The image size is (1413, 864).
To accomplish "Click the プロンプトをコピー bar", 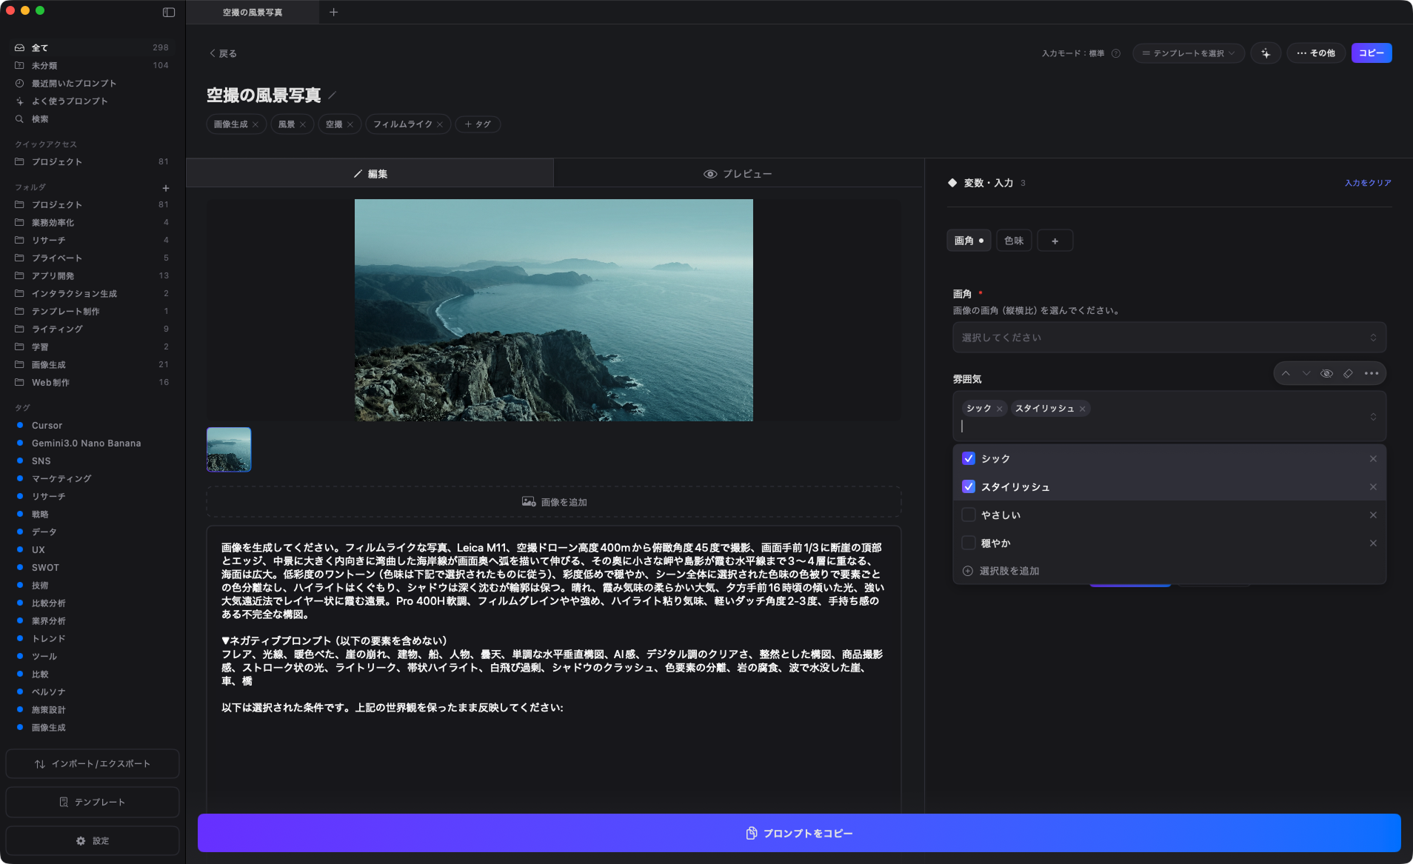I will pos(799,834).
